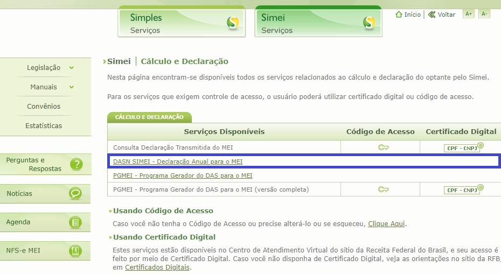Viewport: 501px width, 274px height.
Task: Click the Serviços Disponíveis column header
Action: click(224, 131)
